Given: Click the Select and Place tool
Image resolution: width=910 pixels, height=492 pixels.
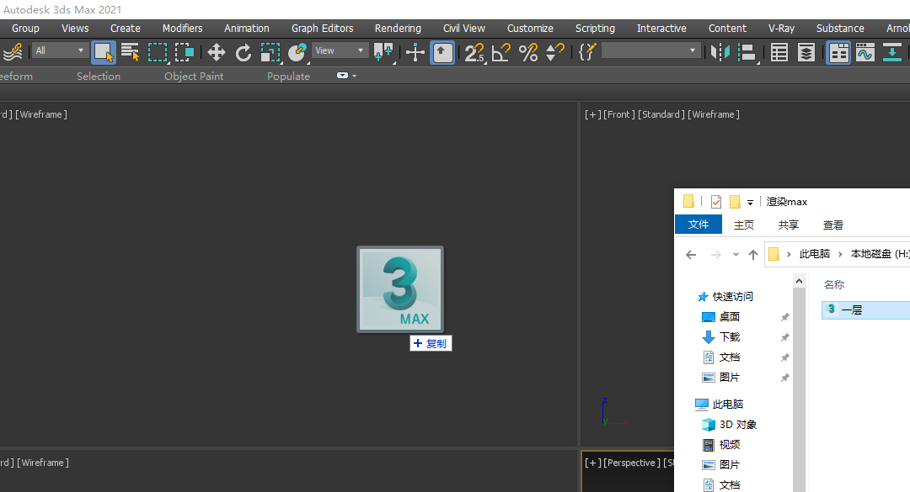Looking at the screenshot, I should 297,52.
